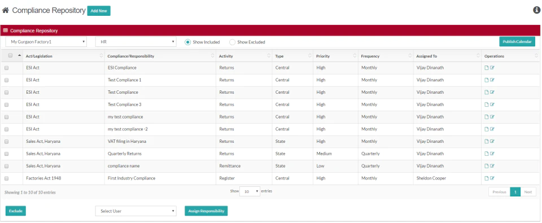
Task: Check the Test Compliance 3 row checkbox
Action: [6, 105]
